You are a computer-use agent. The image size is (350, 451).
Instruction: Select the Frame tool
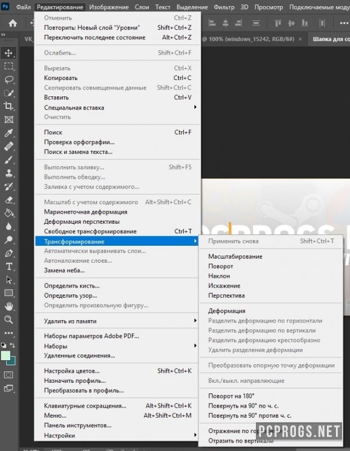tap(8, 120)
